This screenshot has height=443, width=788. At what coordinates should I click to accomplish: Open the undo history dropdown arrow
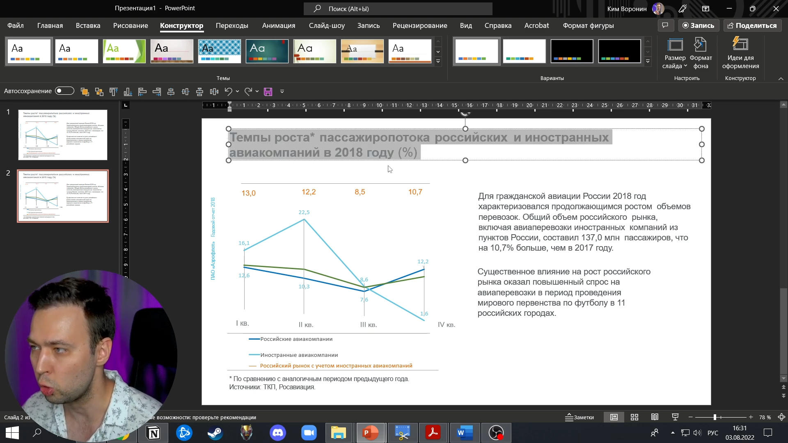pyautogui.click(x=237, y=91)
